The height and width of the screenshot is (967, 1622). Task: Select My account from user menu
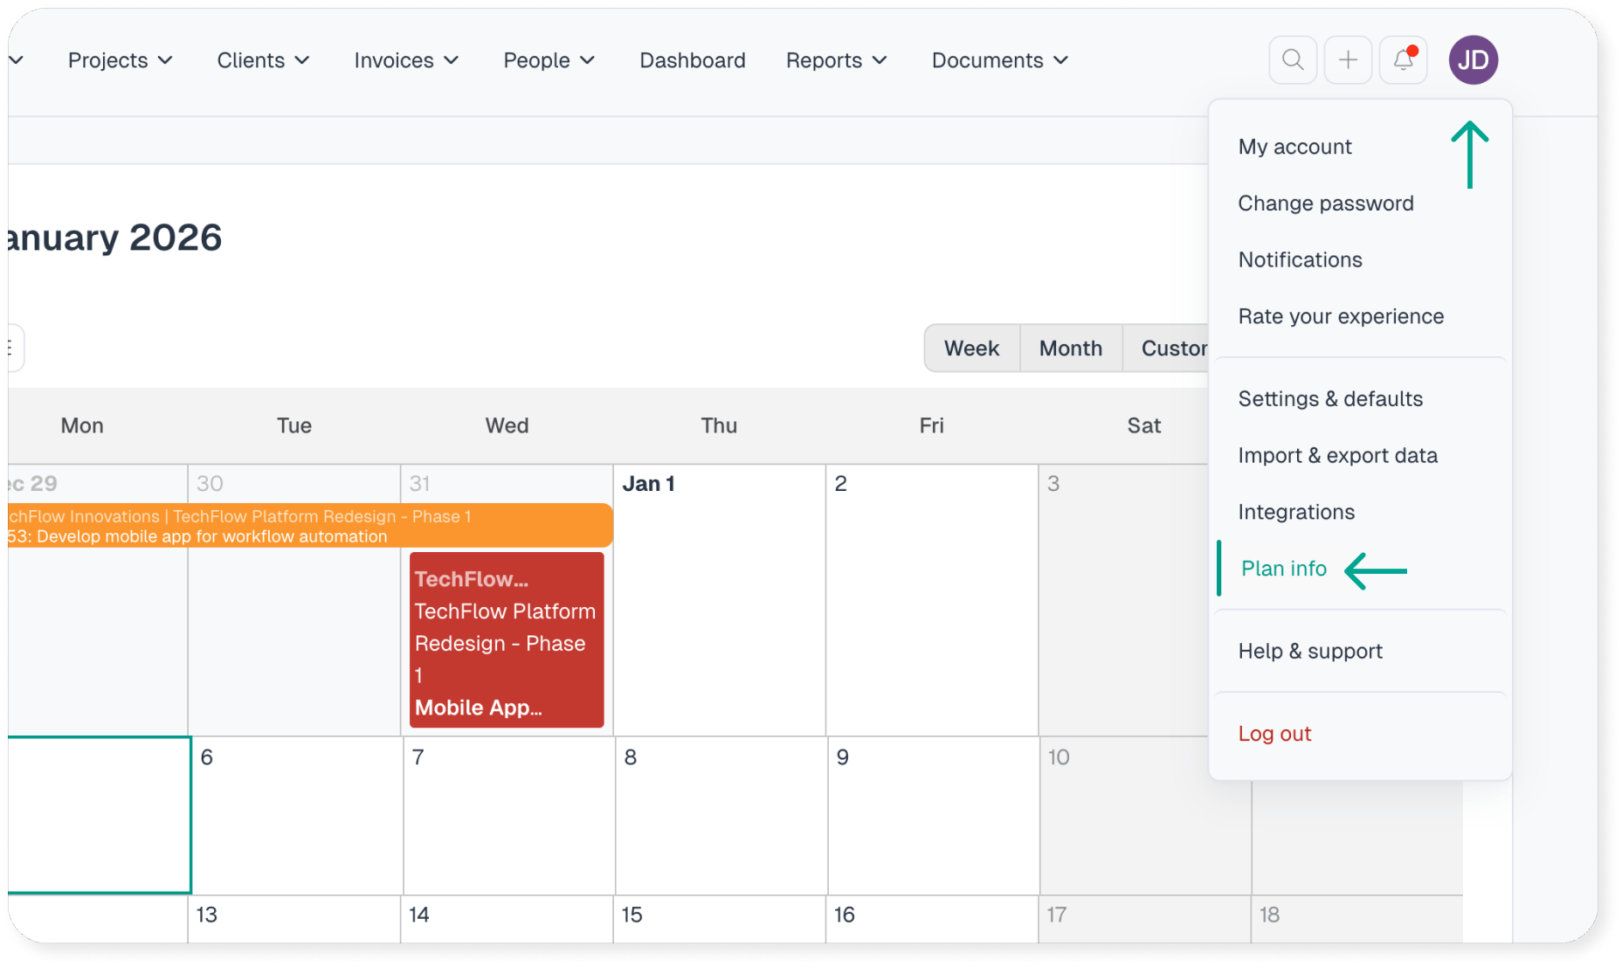[1294, 147]
